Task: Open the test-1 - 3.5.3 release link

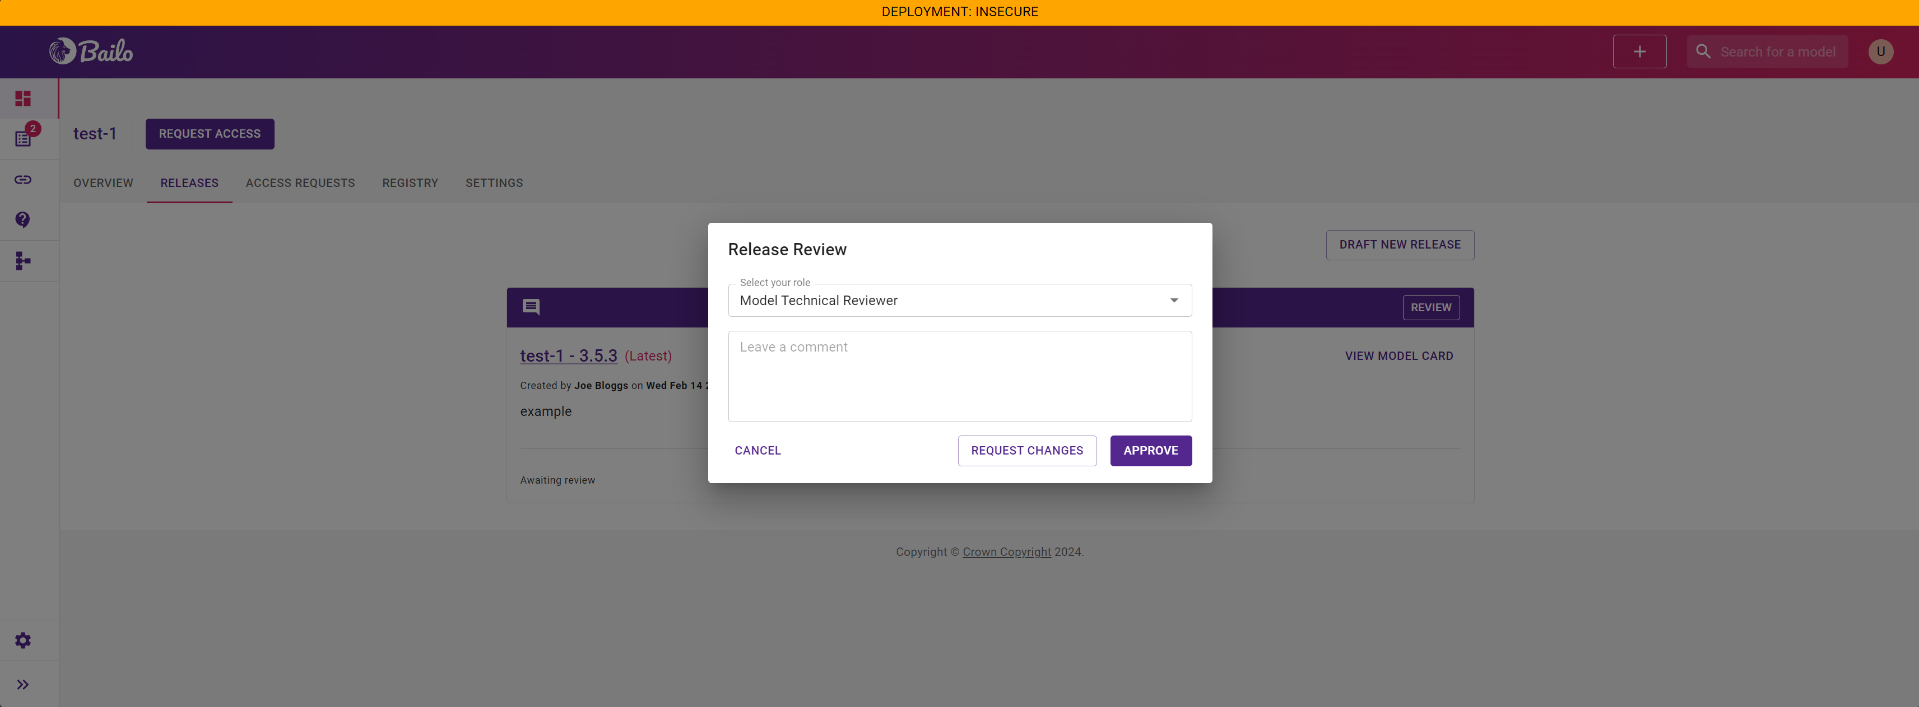Action: 568,355
